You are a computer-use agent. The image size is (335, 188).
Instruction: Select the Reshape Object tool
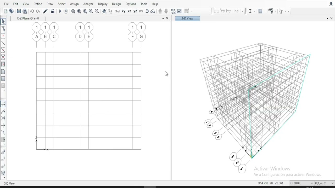click(3, 28)
